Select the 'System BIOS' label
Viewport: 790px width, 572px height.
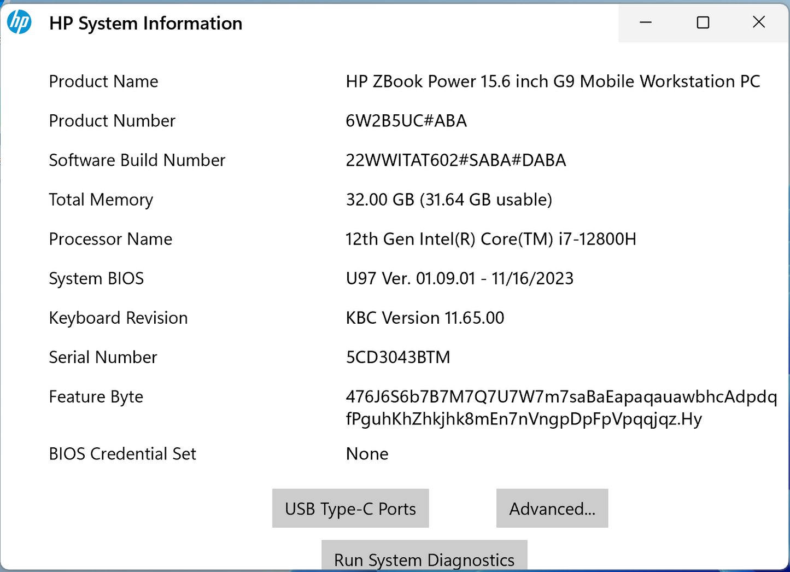coord(96,279)
